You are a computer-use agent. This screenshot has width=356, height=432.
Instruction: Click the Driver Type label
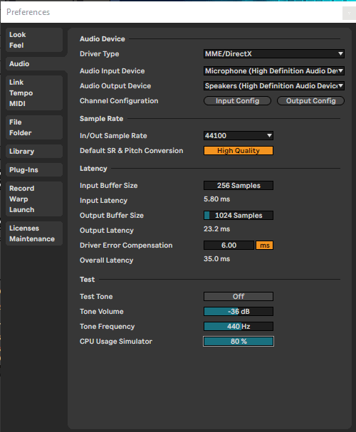coord(99,54)
